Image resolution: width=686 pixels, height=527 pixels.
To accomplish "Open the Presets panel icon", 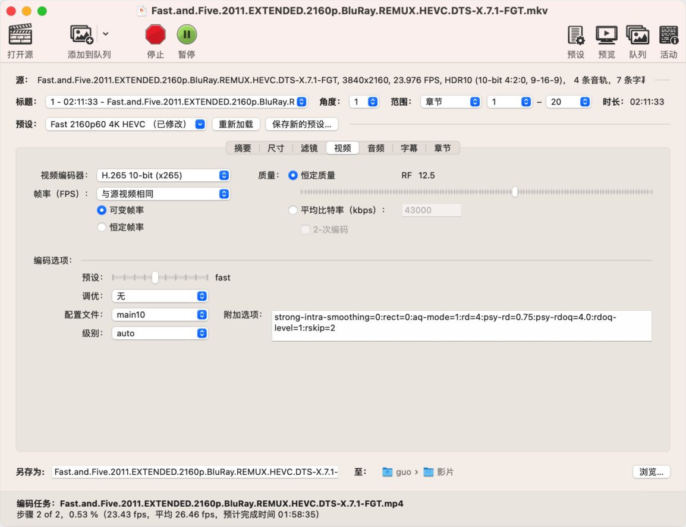I will pos(575,35).
